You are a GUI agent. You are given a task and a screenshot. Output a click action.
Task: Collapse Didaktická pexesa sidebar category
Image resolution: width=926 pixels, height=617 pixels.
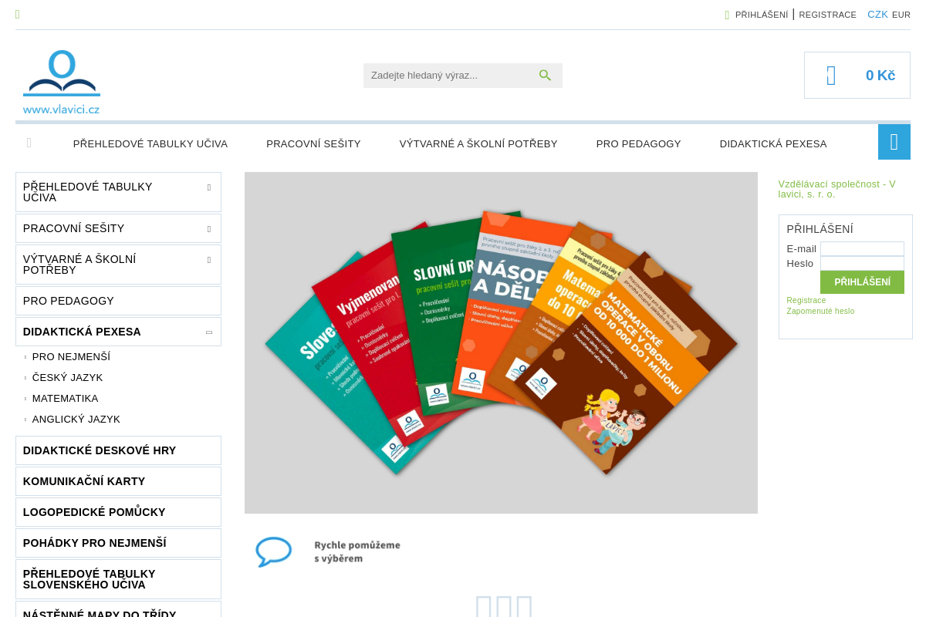point(208,332)
